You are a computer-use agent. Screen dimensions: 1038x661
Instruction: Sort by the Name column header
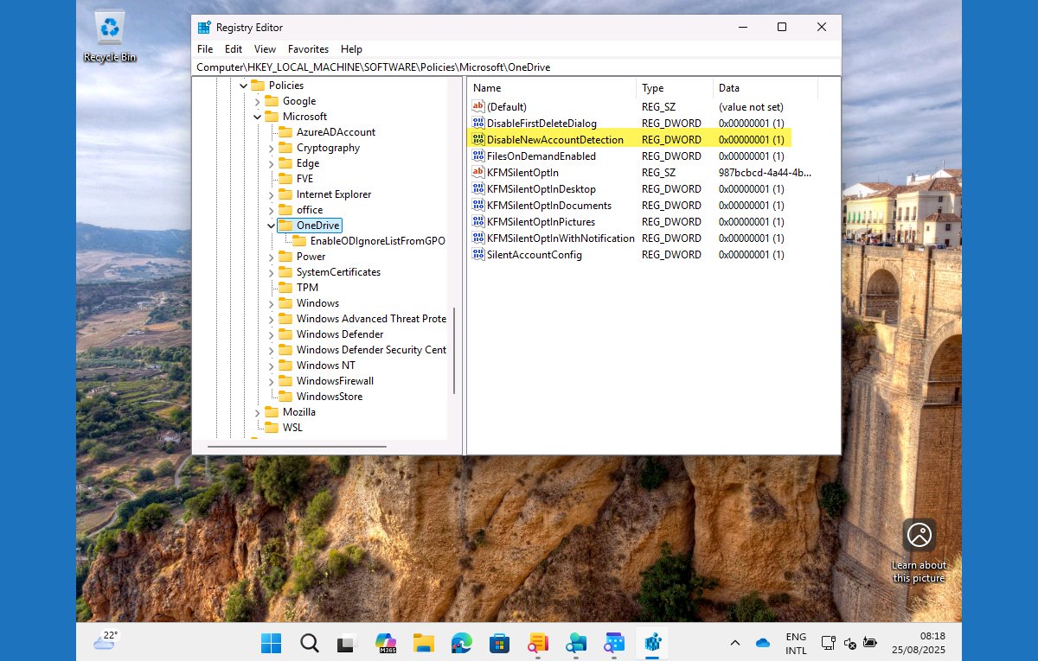click(x=552, y=88)
